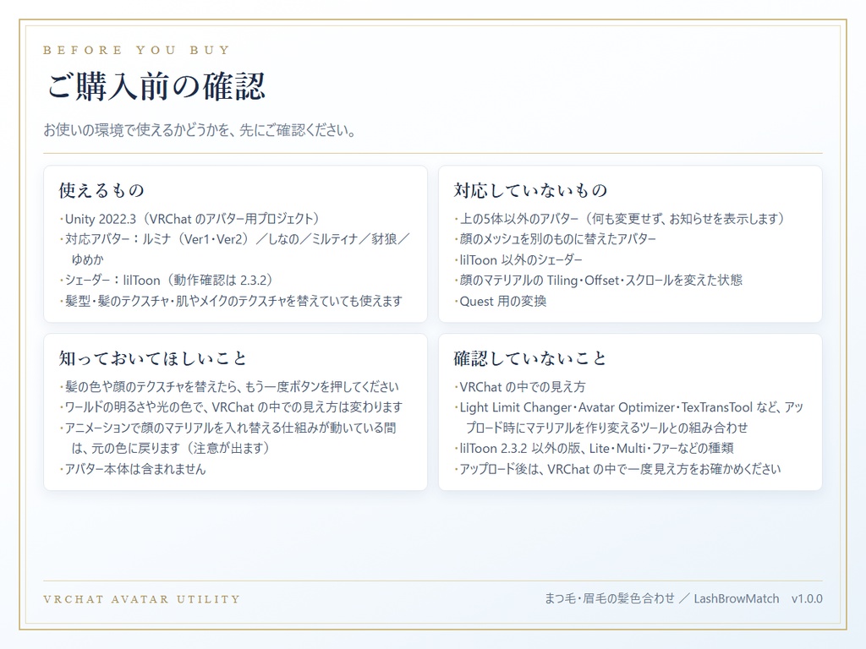Click the line 'lilToon 以外のシェーダー'
This screenshot has width=866, height=649.
point(518,259)
